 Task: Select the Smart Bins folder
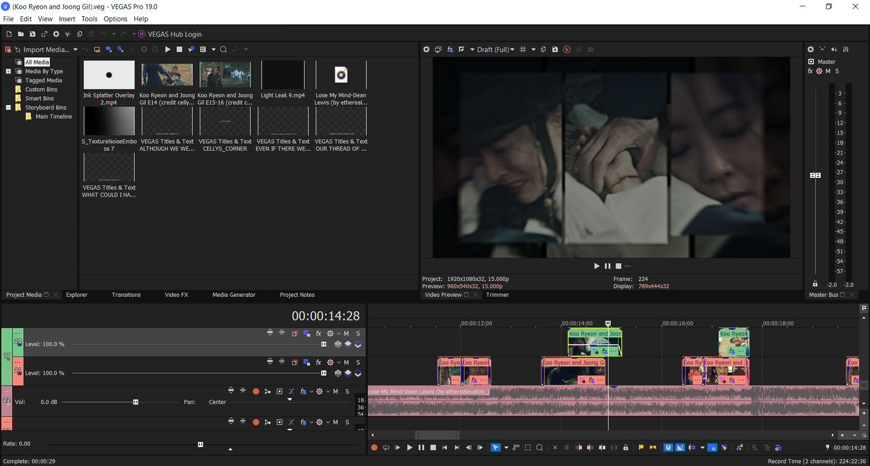point(39,99)
